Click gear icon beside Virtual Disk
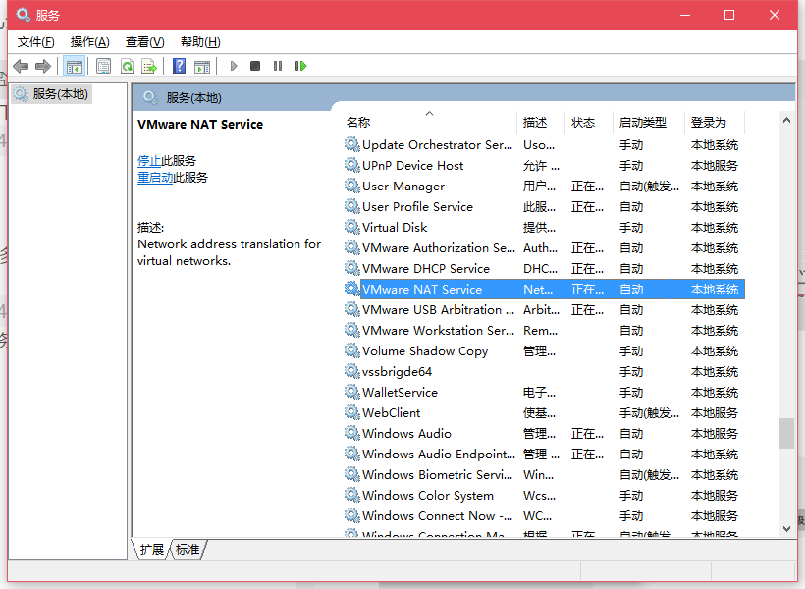Viewport: 805px width, 589px height. click(351, 227)
